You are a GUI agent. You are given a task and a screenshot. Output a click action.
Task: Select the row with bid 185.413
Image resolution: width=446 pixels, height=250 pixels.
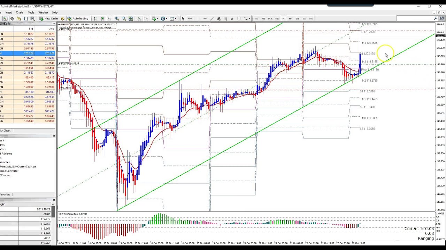[x=28, y=111]
